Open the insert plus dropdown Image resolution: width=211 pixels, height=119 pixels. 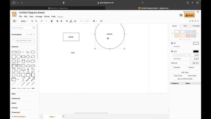95,21
